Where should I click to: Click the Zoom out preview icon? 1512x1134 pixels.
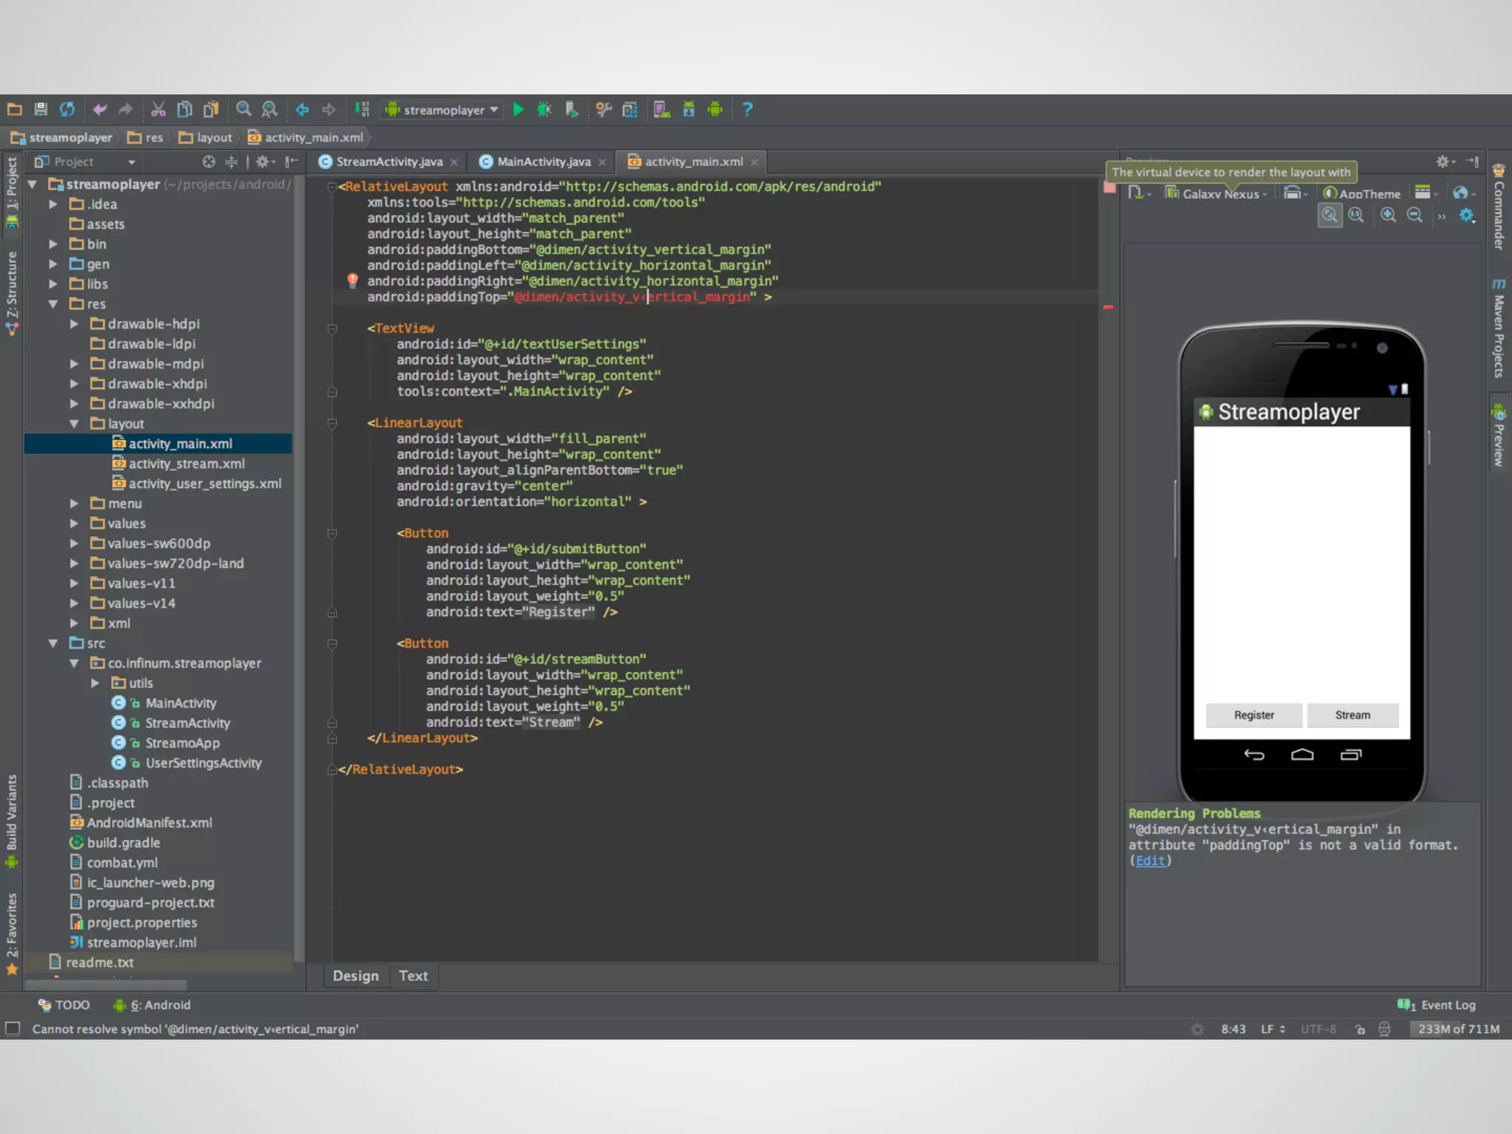point(1415,215)
